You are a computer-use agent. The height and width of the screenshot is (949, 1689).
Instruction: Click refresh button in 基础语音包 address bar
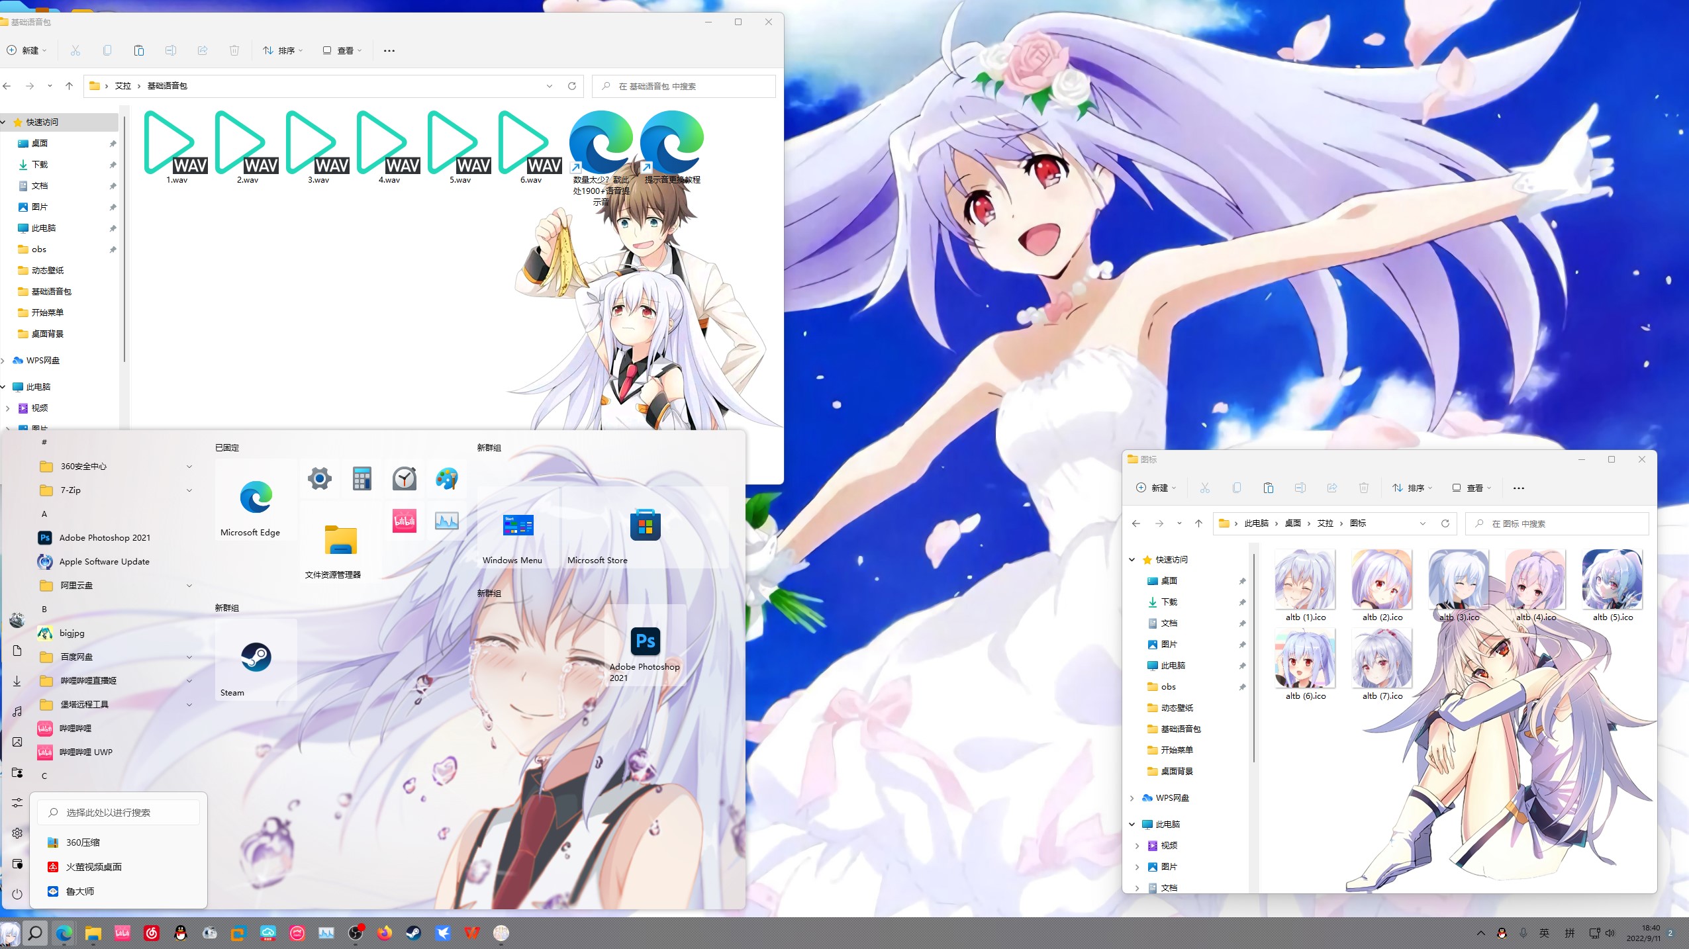tap(572, 86)
